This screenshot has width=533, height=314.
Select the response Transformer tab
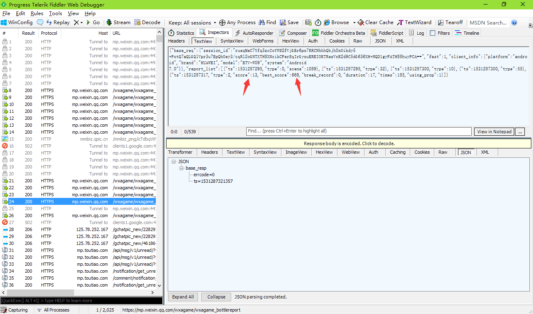(180, 152)
